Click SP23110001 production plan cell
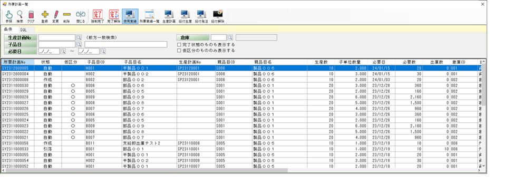Viewport: 532px width, 194px height. tap(196, 149)
